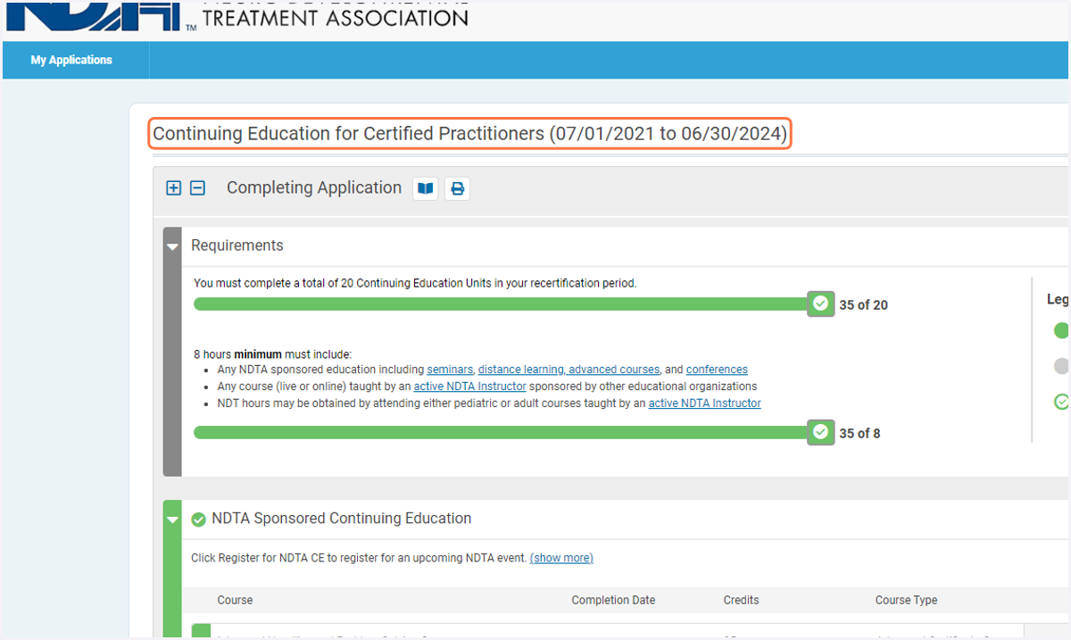This screenshot has height=640, width=1071.
Task: Click the 35 of 20 progress bar
Action: coord(502,304)
